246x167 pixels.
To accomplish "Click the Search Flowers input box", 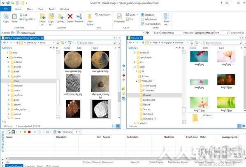I will point(223,43).
